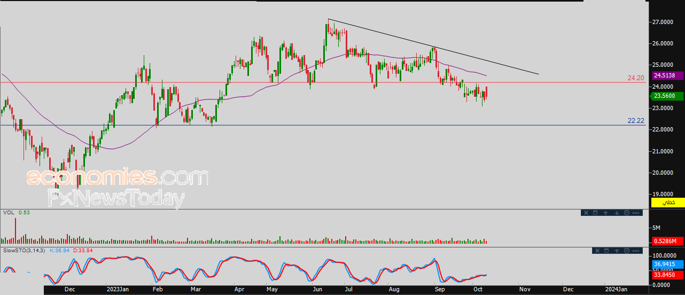Move the SlowSTO pane up
This screenshot has width=685, height=295.
tap(617, 251)
